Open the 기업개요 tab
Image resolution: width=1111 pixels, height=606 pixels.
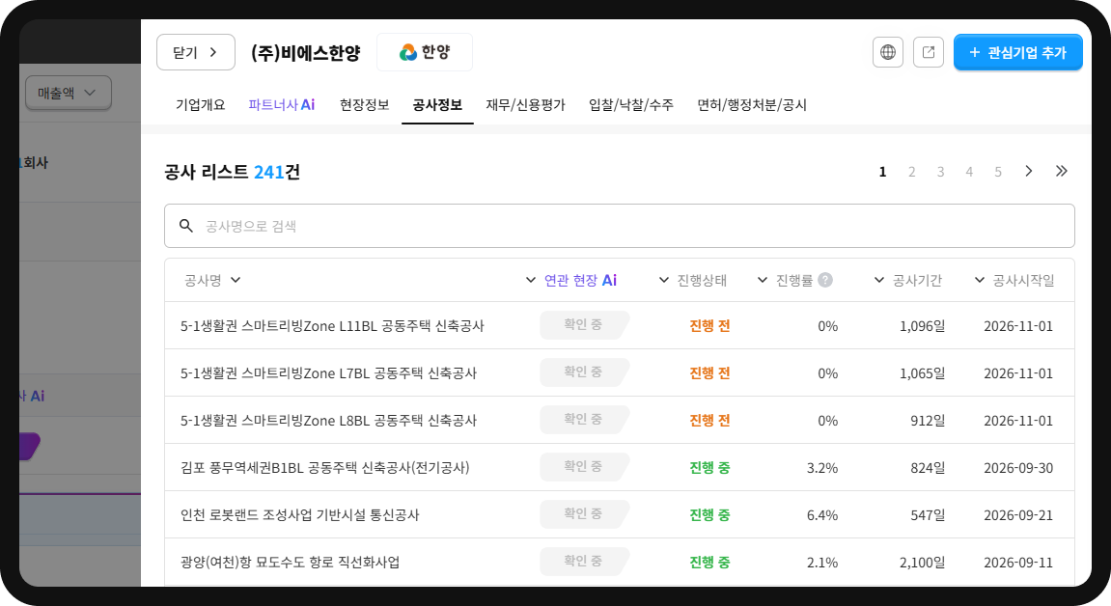point(201,105)
